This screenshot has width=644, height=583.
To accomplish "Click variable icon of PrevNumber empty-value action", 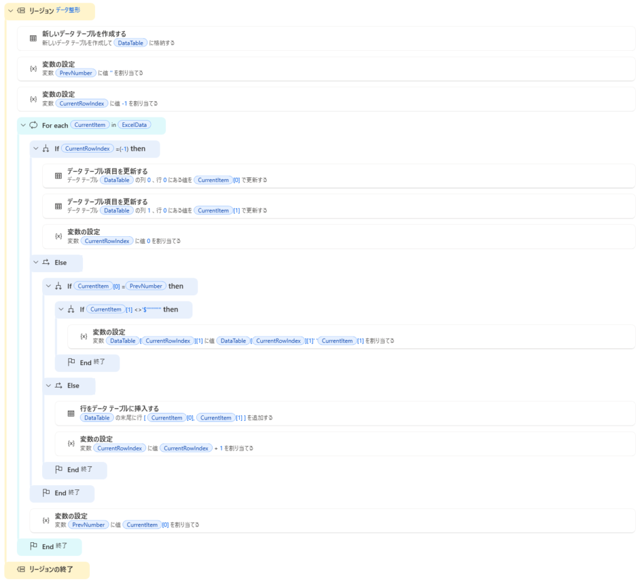I will (33, 68).
